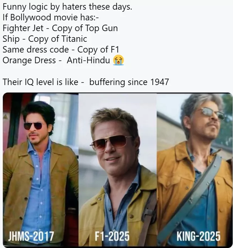
Task: Click the 'Funny logic by haters' line
Action: click(x=67, y=7)
